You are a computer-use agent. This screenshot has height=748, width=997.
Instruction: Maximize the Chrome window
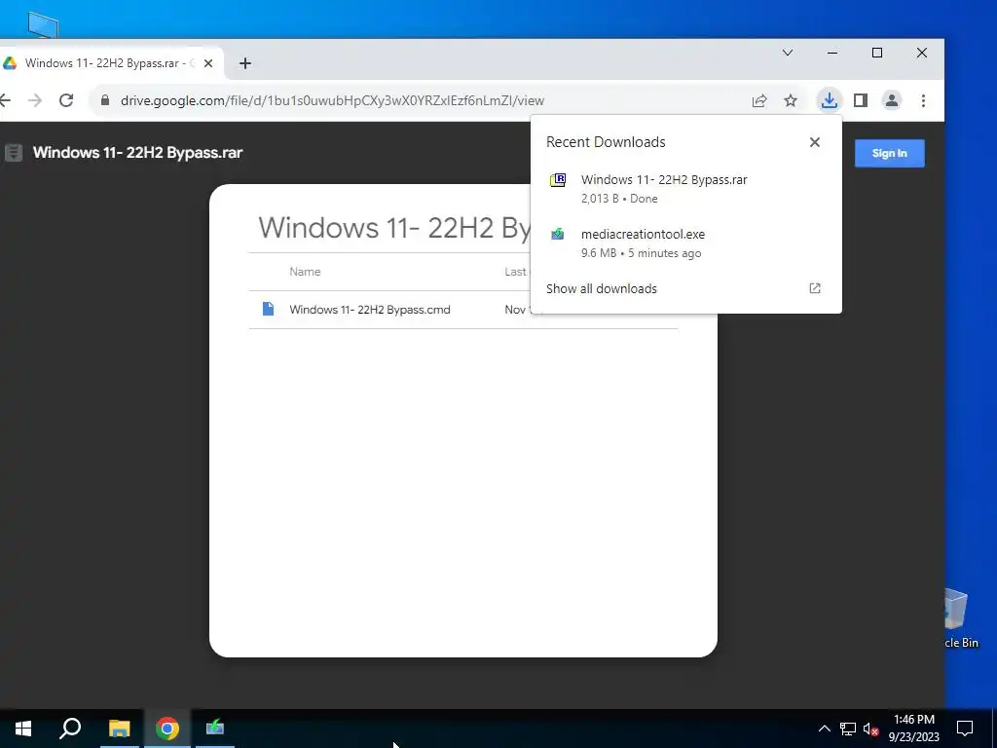point(877,53)
